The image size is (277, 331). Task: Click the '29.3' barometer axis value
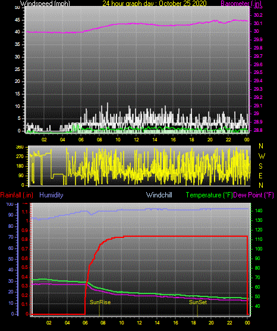[258, 89]
